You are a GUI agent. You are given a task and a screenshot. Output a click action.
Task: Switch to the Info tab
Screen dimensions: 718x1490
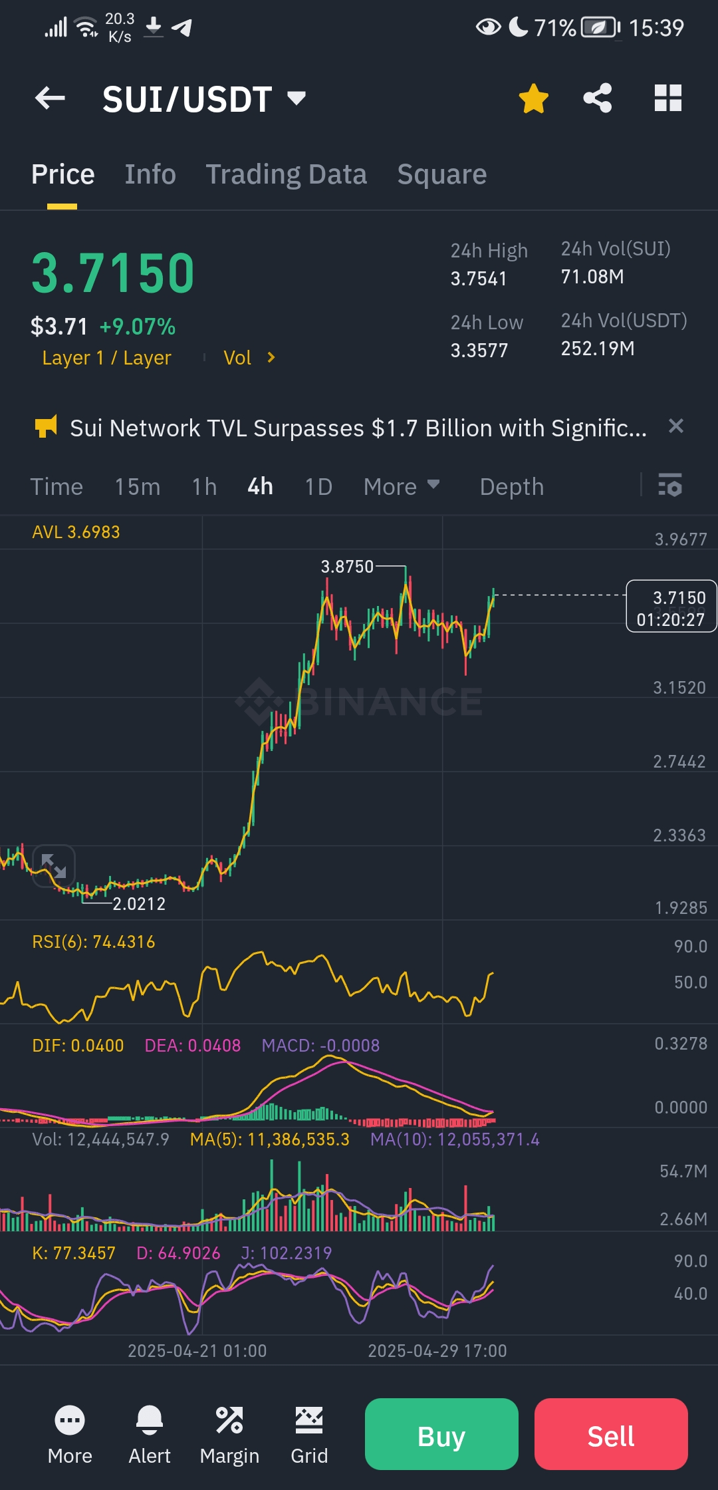(x=150, y=174)
